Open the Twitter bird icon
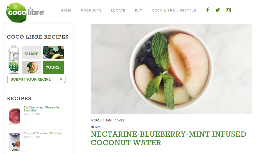Viewport: 264px width, 154px height. (218, 10)
